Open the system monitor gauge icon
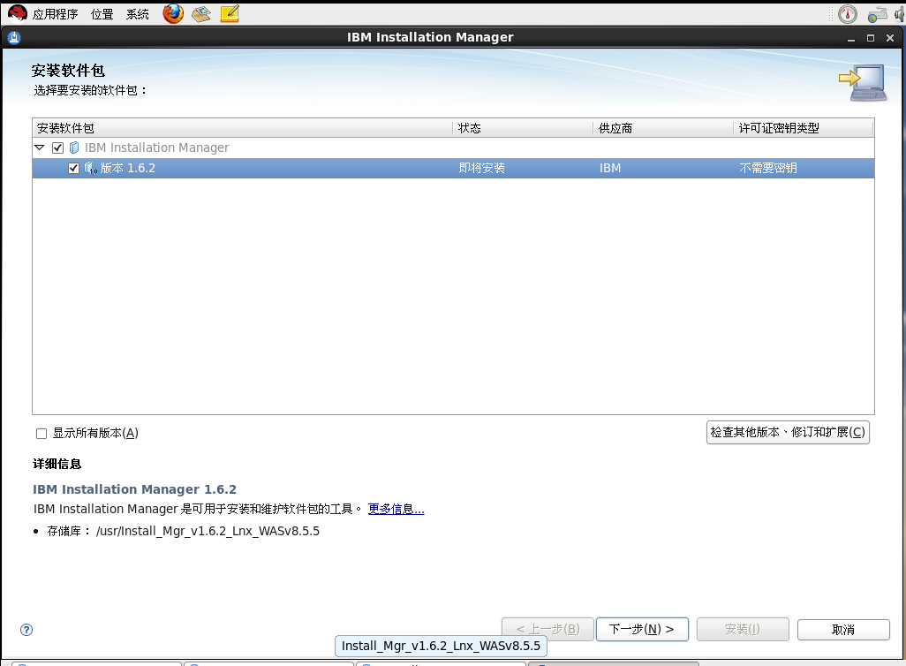The image size is (906, 666). pyautogui.click(x=847, y=14)
